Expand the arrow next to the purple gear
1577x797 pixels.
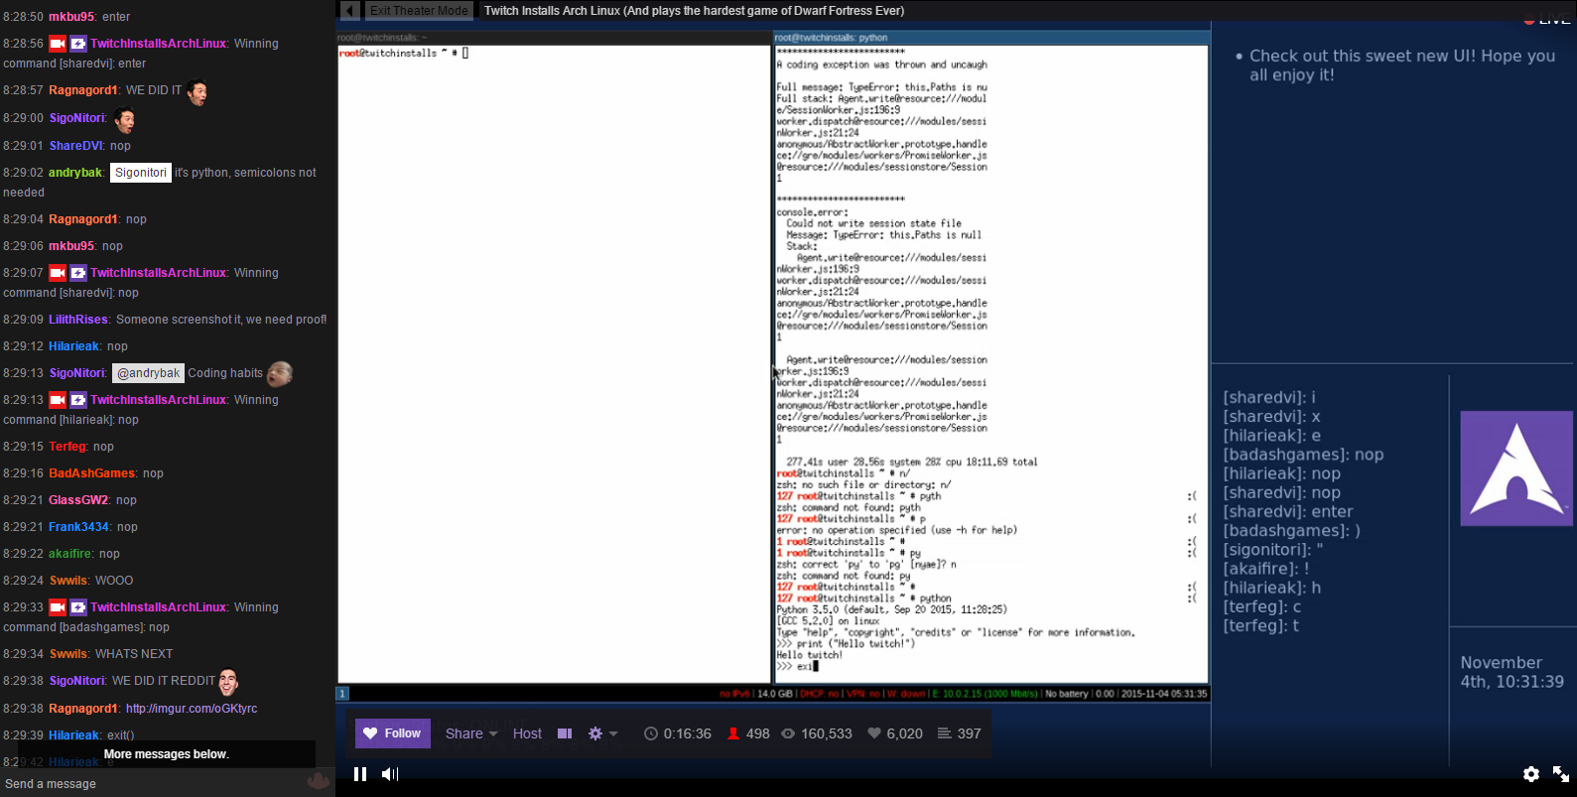[x=613, y=734]
